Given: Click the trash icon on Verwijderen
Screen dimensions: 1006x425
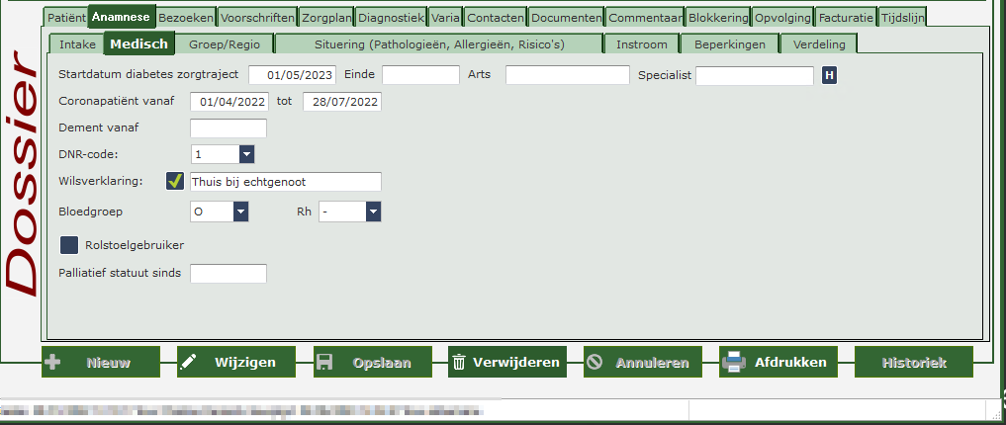Looking at the screenshot, I should pos(459,363).
